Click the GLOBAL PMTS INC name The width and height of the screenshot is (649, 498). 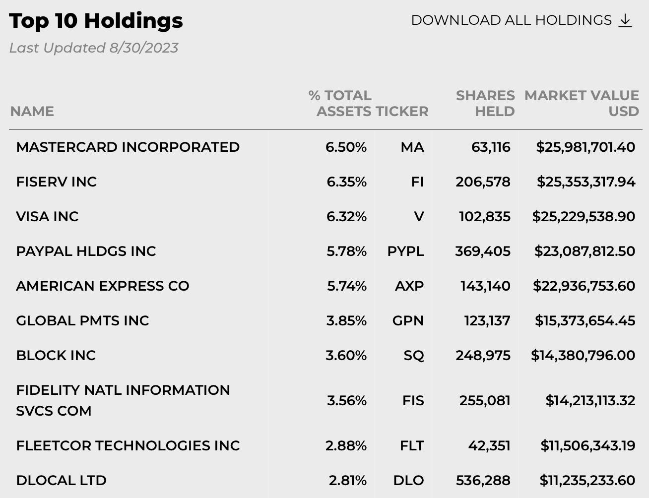[82, 320]
